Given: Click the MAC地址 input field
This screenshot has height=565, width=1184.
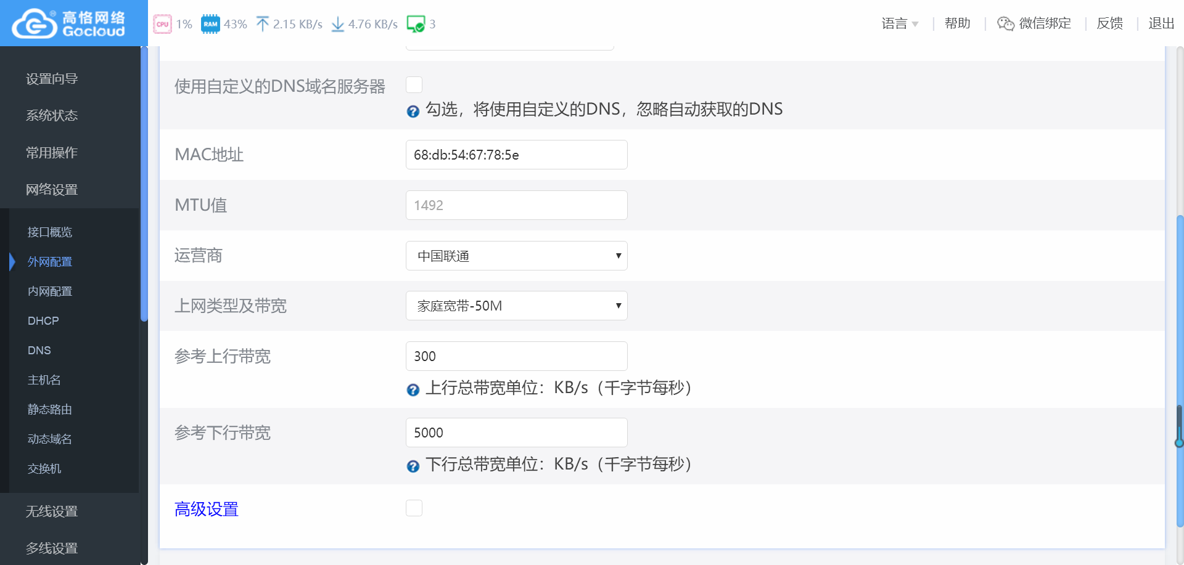Looking at the screenshot, I should tap(516, 155).
